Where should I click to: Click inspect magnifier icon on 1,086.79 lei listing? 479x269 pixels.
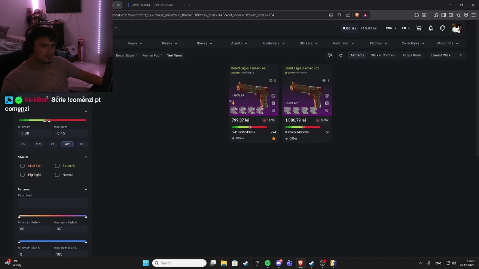coord(327,111)
